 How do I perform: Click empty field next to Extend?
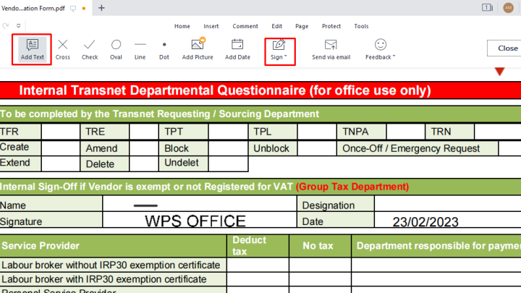(61, 164)
